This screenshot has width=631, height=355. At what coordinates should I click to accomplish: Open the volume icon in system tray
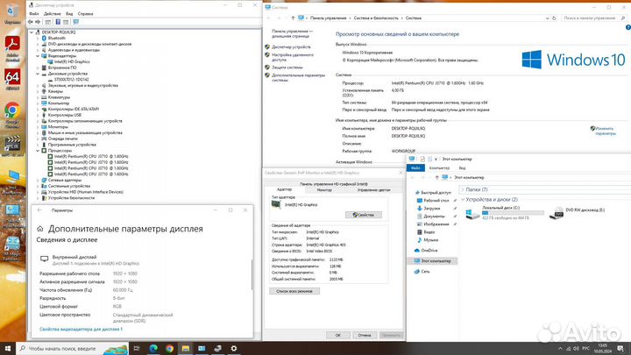(576, 349)
